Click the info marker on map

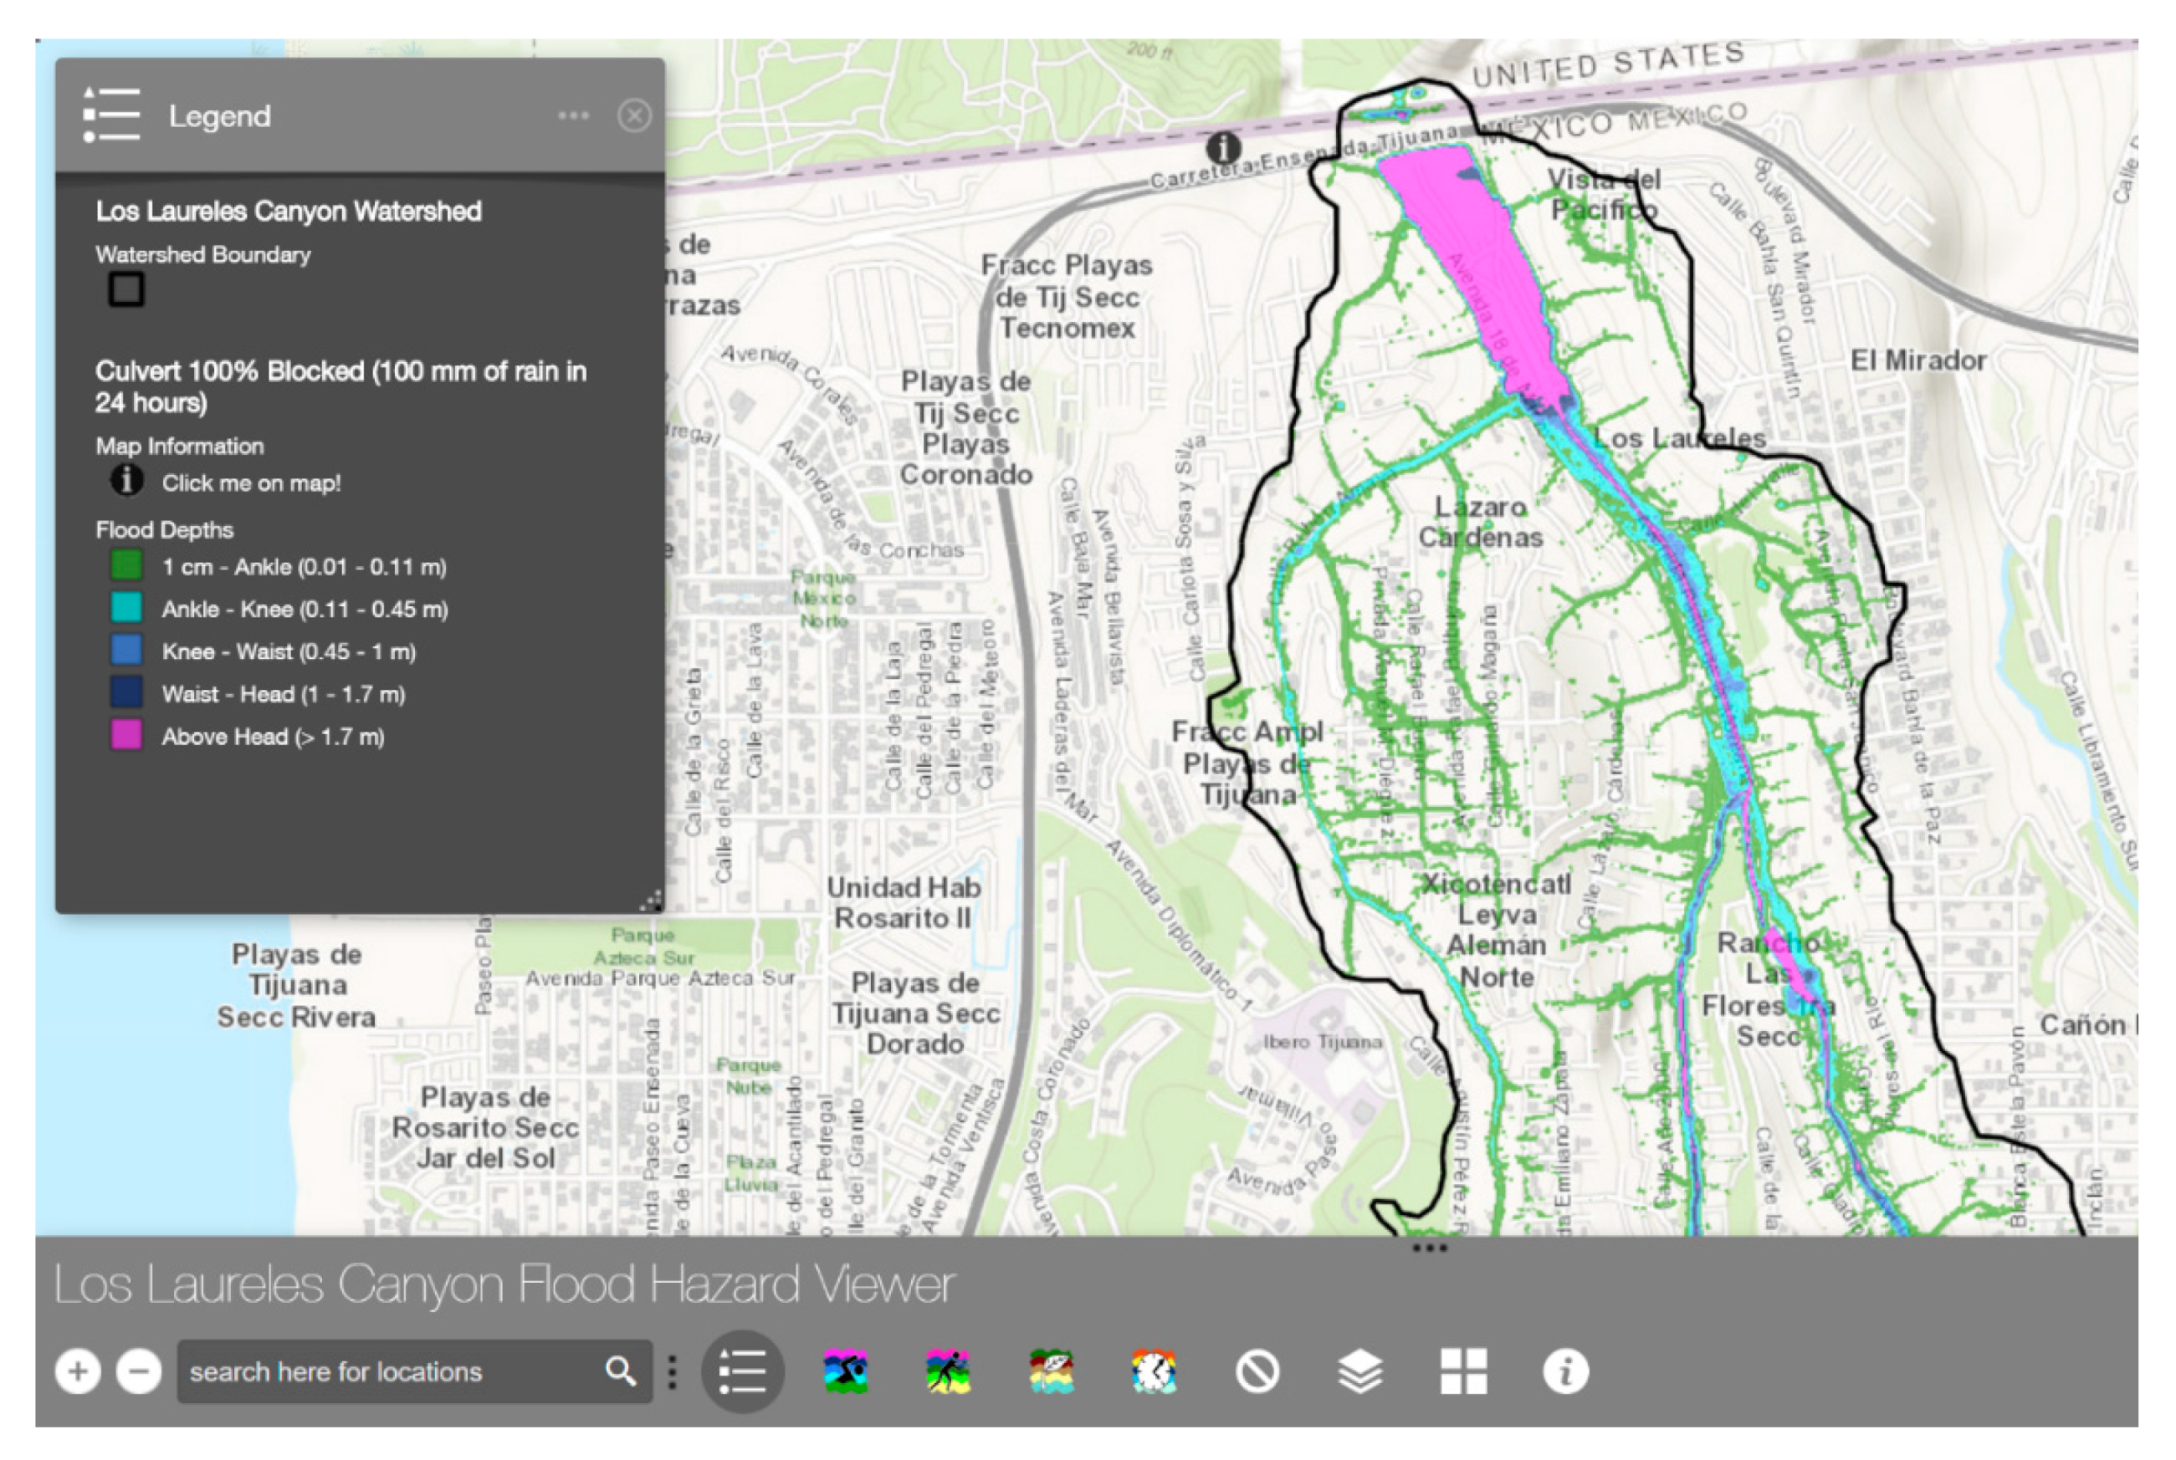(x=1223, y=147)
